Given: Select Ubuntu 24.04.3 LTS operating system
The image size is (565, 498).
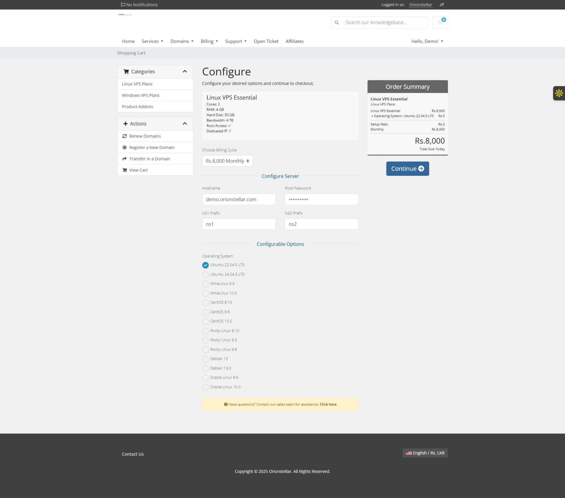Looking at the screenshot, I should (x=205, y=275).
